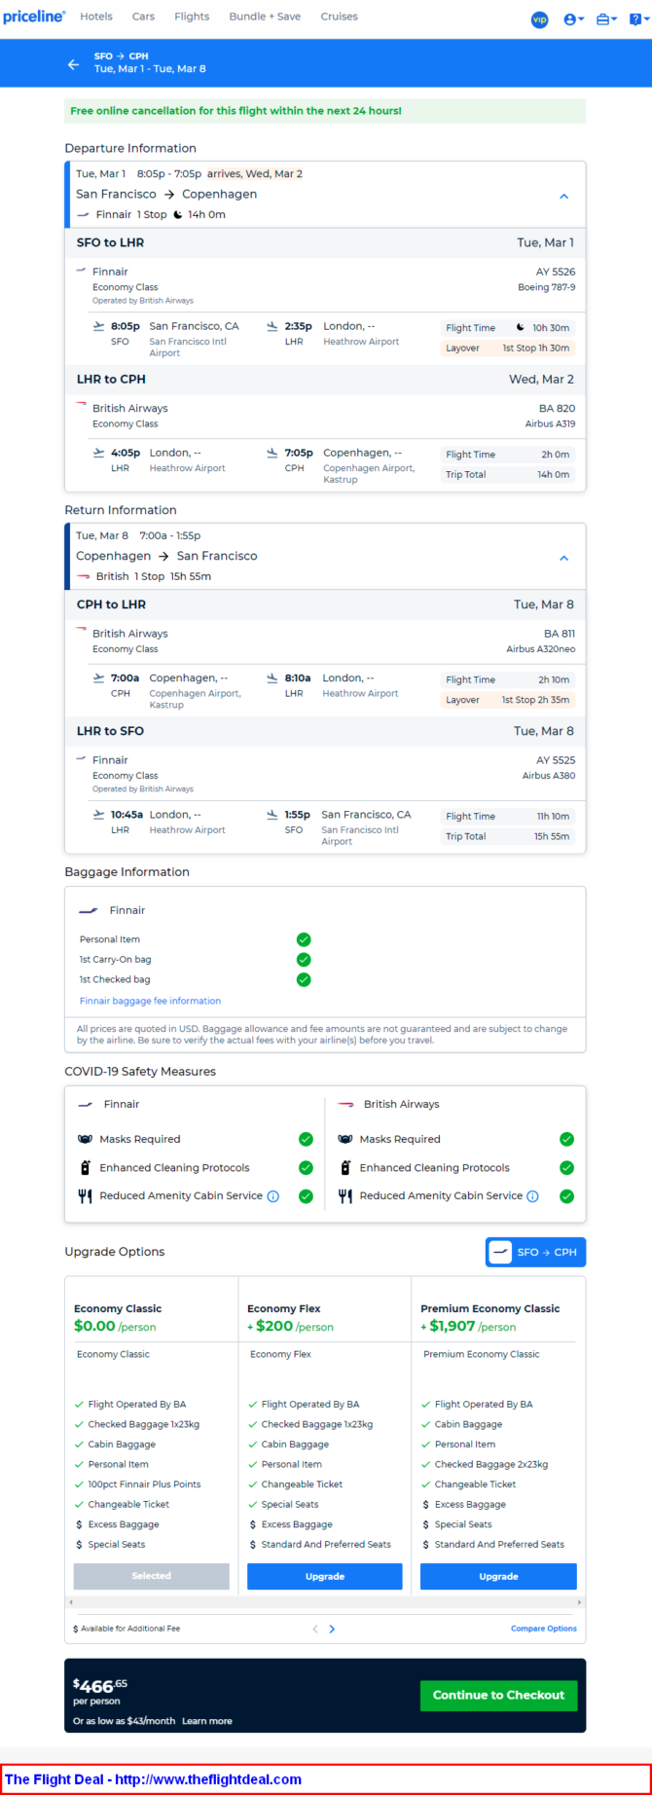Click Layover 1st Stop 2h 35m badge
Viewport: 652px width, 1795px height.
[507, 700]
